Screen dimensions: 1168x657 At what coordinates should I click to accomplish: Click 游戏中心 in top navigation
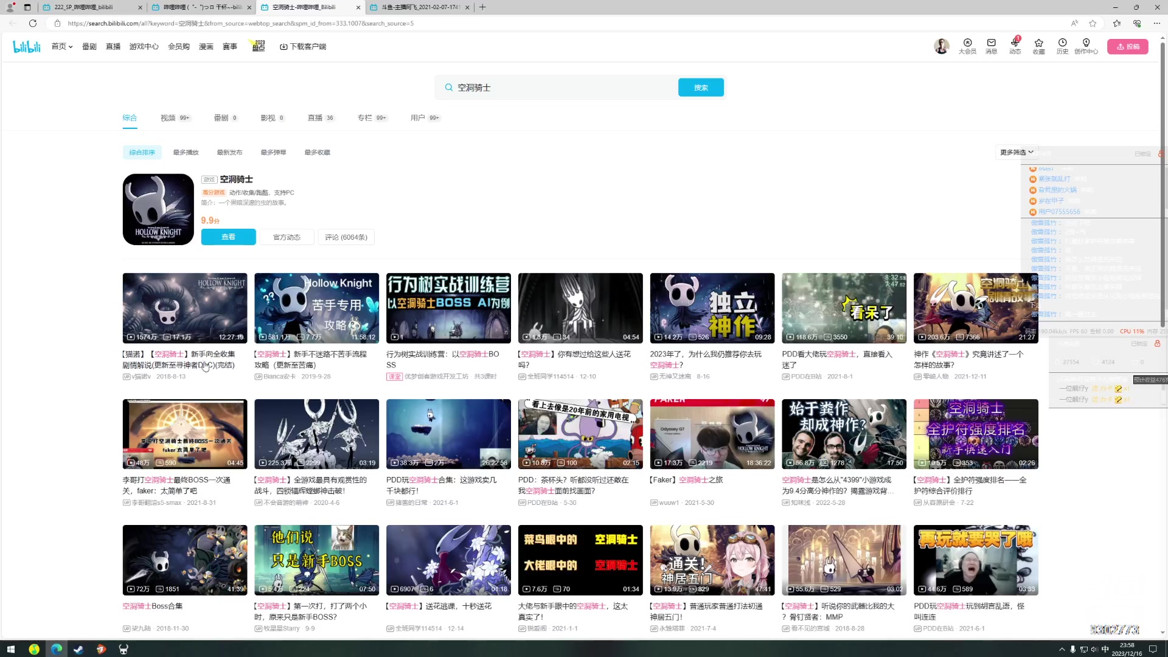coord(144,46)
